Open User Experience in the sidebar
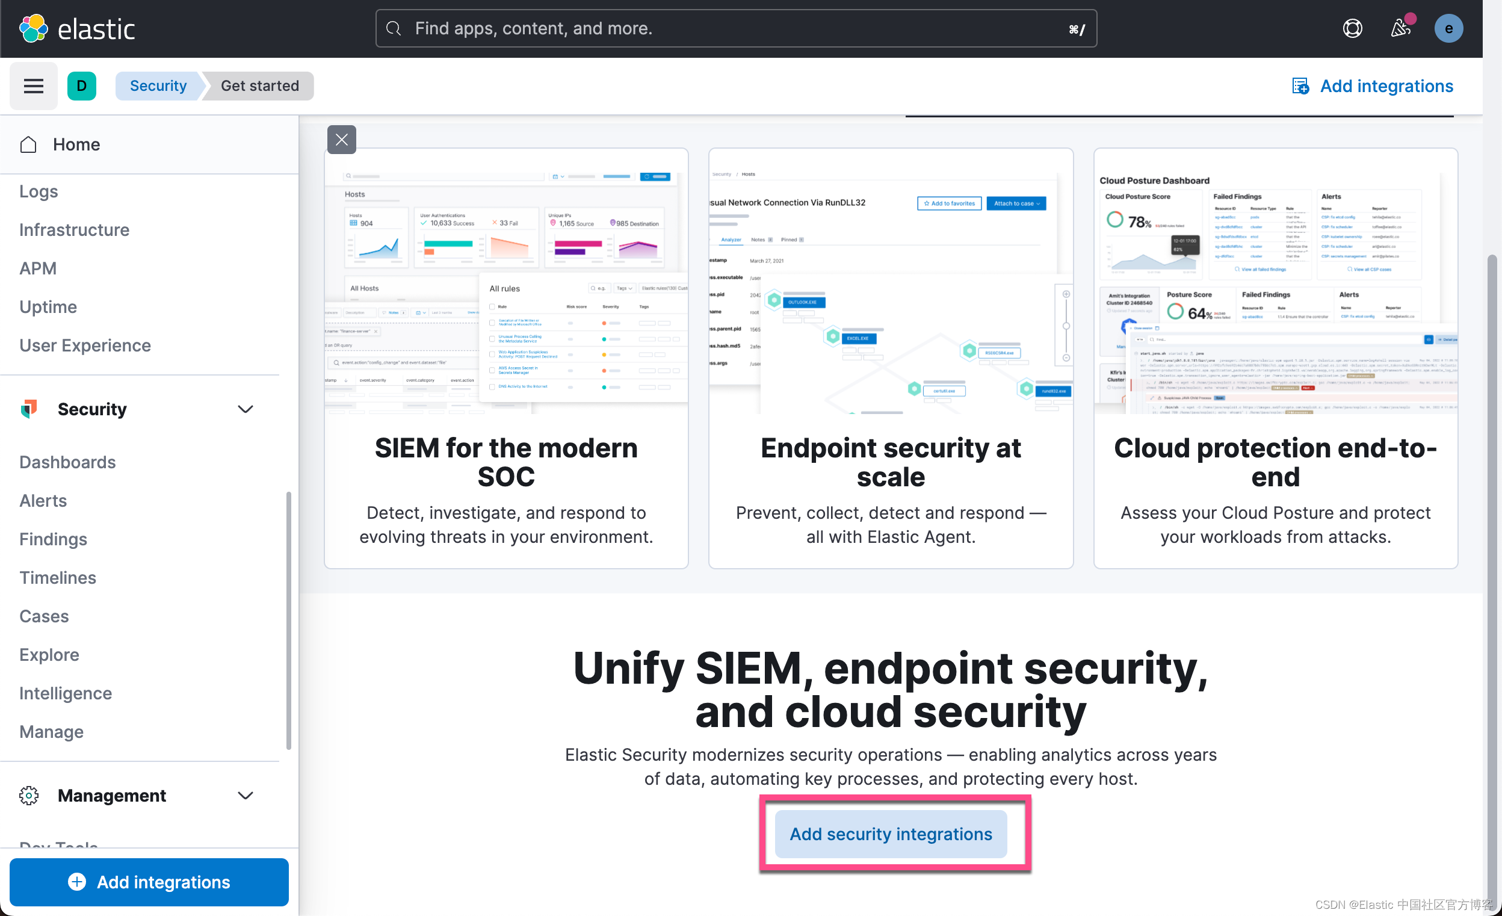The height and width of the screenshot is (916, 1502). 85,345
